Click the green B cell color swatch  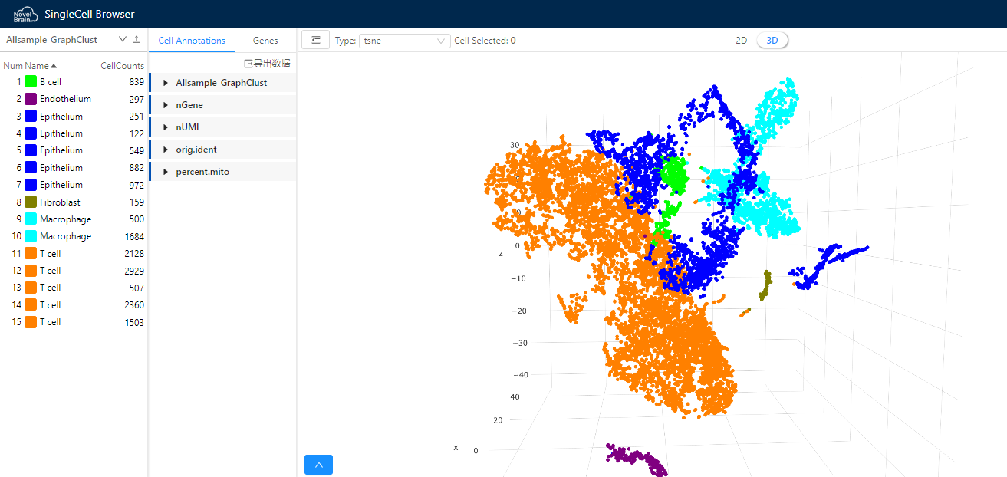(x=31, y=81)
